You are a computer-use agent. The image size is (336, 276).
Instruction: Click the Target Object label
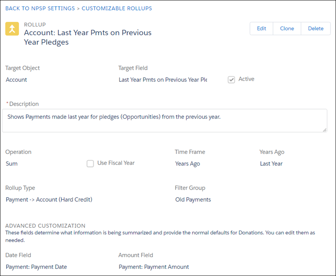(x=23, y=68)
